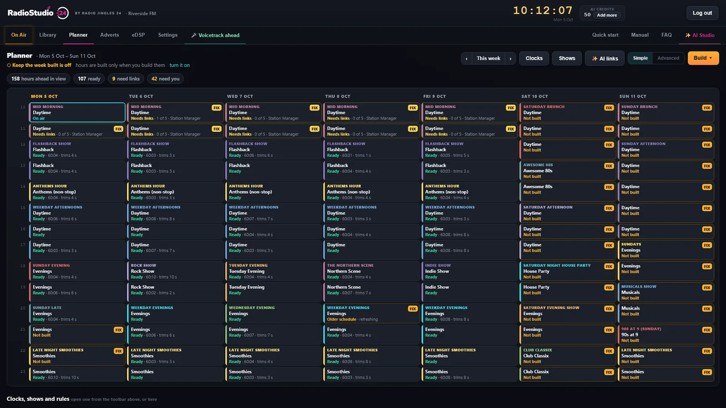726x408 pixels.
Task: Click FIX badge on Tue Mid Morning
Action: (216, 108)
